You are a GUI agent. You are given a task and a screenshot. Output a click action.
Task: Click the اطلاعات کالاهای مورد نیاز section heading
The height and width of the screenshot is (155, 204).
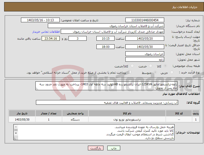pos(181,94)
